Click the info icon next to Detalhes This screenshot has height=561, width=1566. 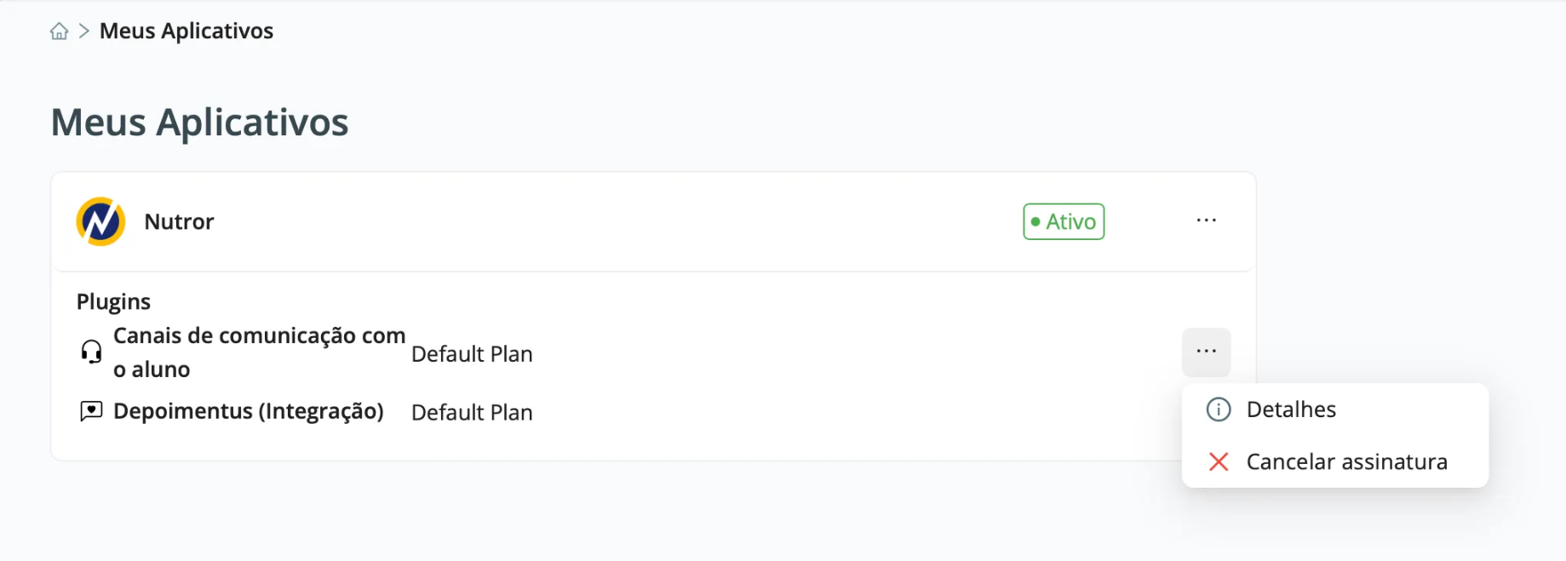point(1219,410)
